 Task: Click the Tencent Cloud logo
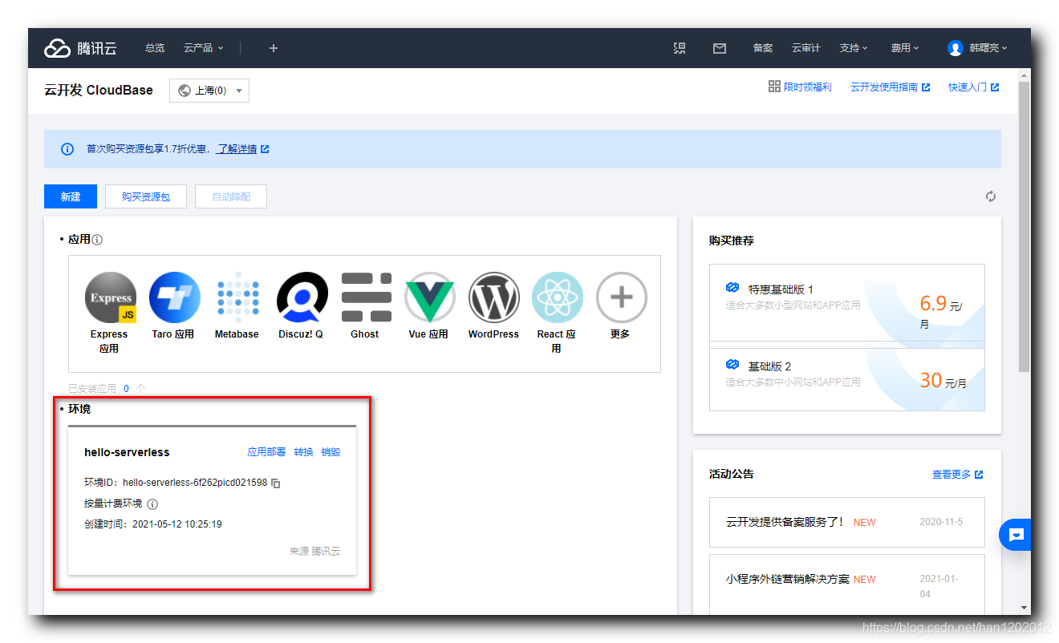click(x=80, y=48)
